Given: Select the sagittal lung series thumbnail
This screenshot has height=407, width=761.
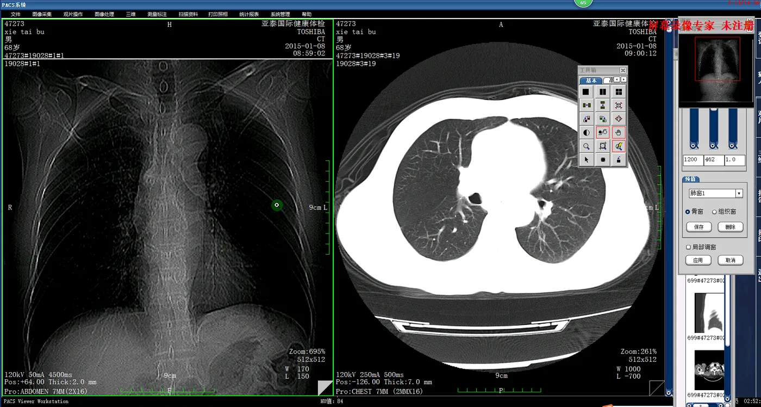Looking at the screenshot, I should pos(709,313).
